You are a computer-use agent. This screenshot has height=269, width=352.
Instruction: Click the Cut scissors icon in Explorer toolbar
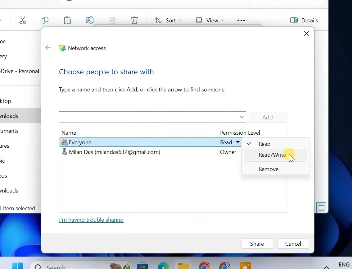point(22,20)
